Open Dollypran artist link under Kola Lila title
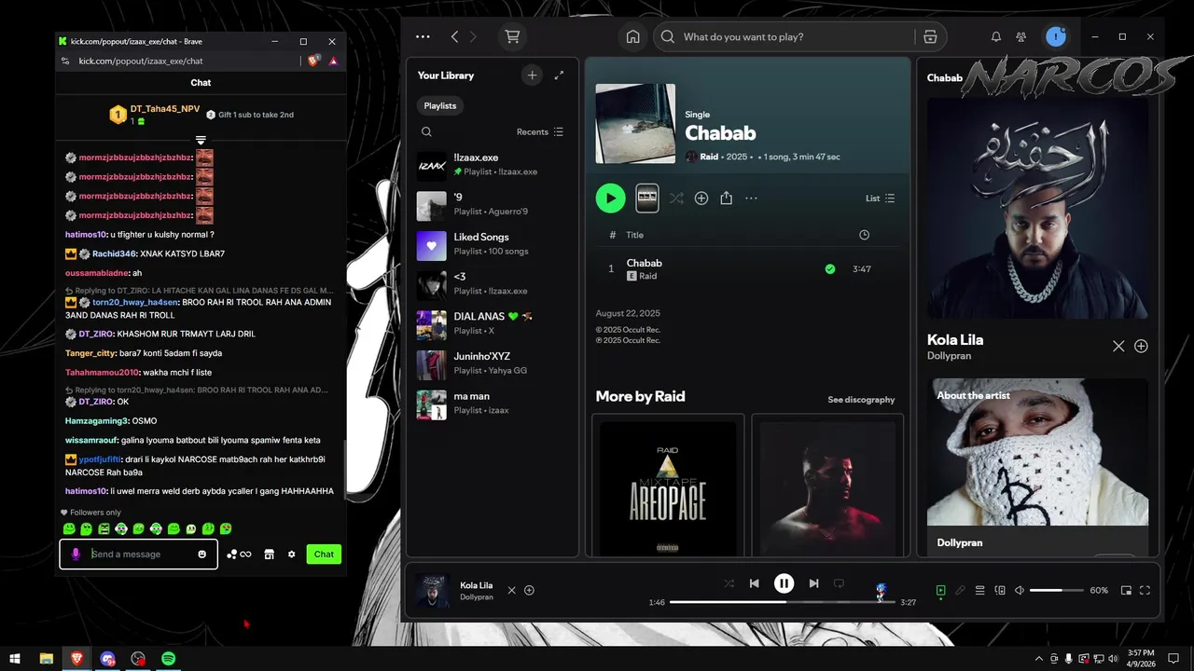The image size is (1194, 671). click(949, 356)
